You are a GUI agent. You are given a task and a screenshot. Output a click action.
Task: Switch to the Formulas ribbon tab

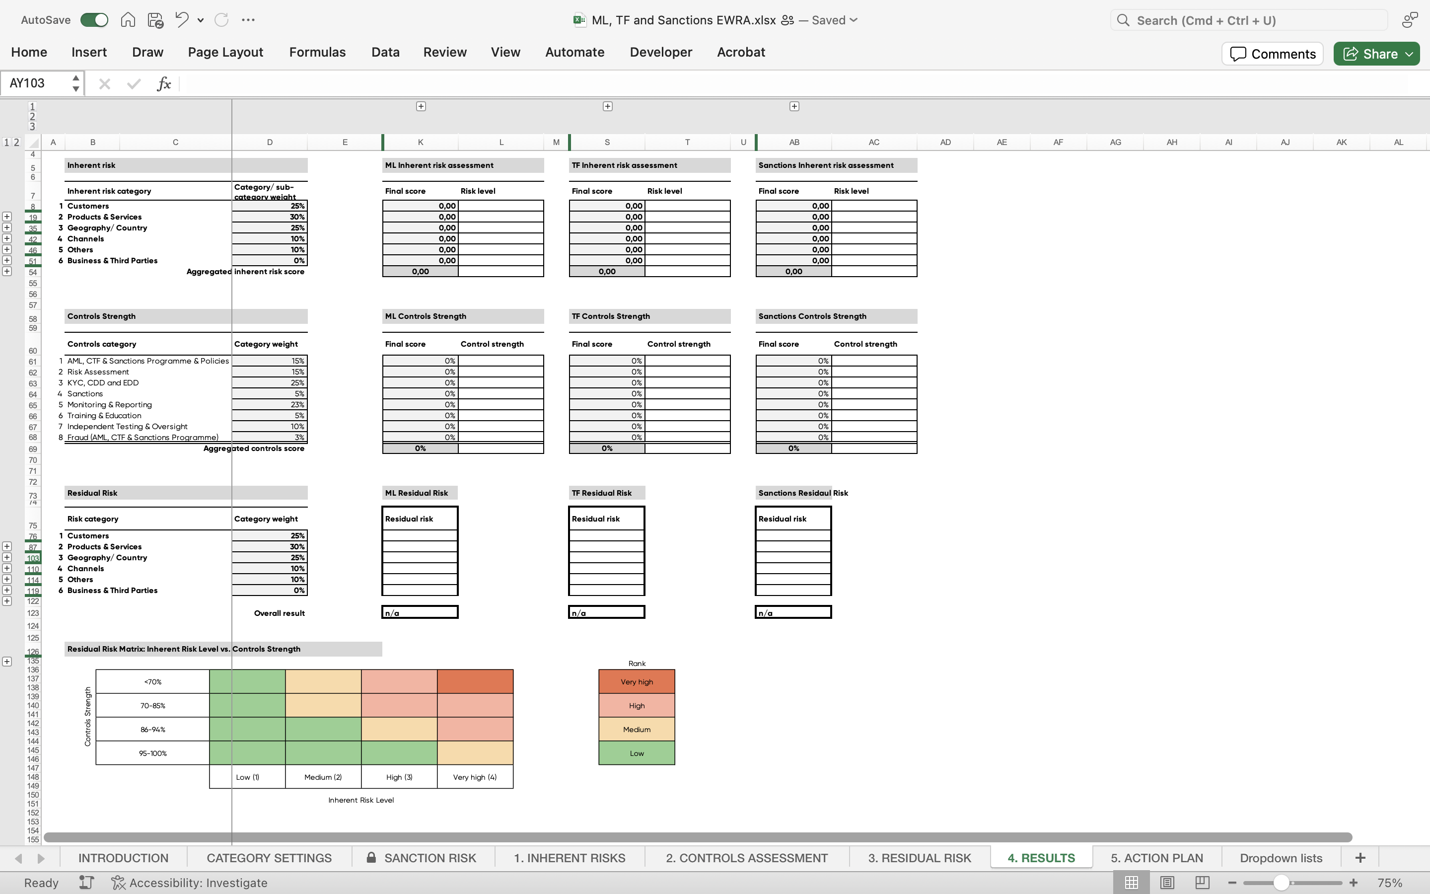tap(317, 52)
